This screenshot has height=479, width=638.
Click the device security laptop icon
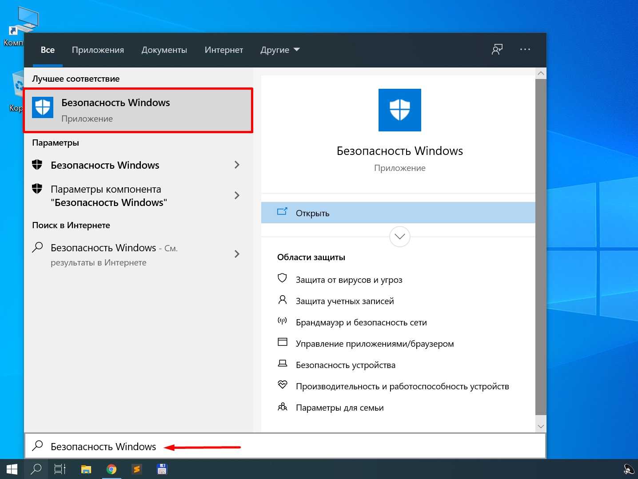pos(282,363)
